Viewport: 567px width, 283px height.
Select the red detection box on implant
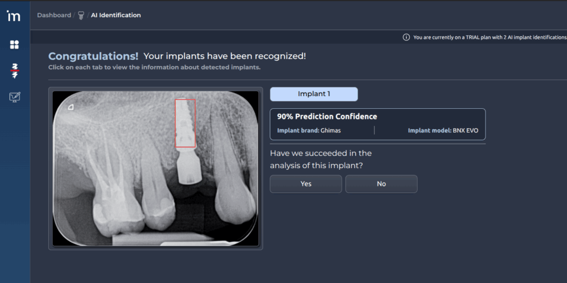coord(185,123)
